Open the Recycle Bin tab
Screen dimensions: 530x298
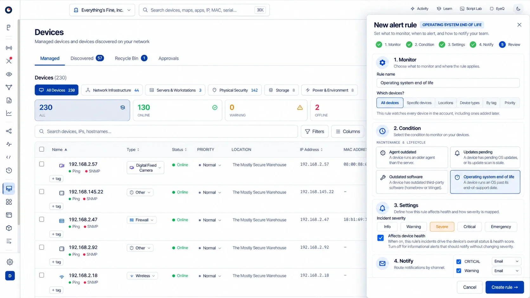(131, 58)
